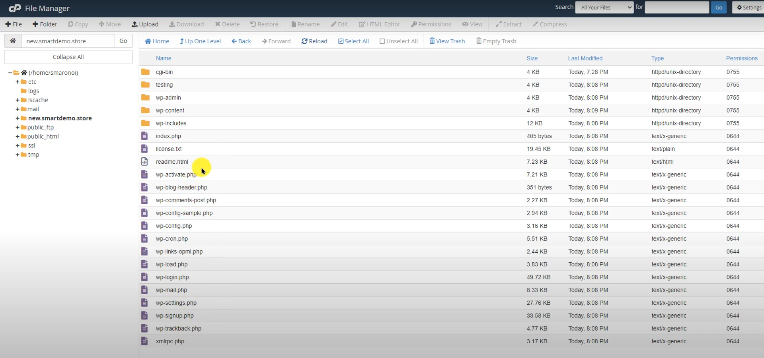Select the Compress tool
The width and height of the screenshot is (764, 358).
(550, 24)
